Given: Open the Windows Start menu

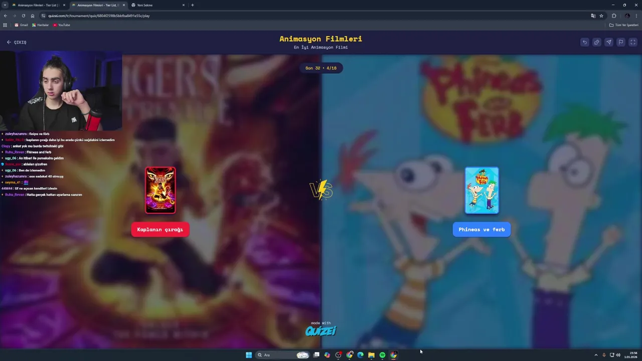Looking at the screenshot, I should [249, 355].
